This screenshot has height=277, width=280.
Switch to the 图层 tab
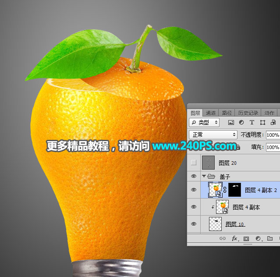pyautogui.click(x=195, y=113)
